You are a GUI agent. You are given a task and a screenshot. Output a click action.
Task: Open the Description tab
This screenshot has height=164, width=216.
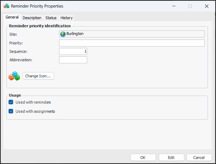(32, 18)
